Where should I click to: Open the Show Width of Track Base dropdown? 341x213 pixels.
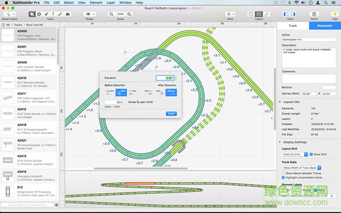pos(301,168)
